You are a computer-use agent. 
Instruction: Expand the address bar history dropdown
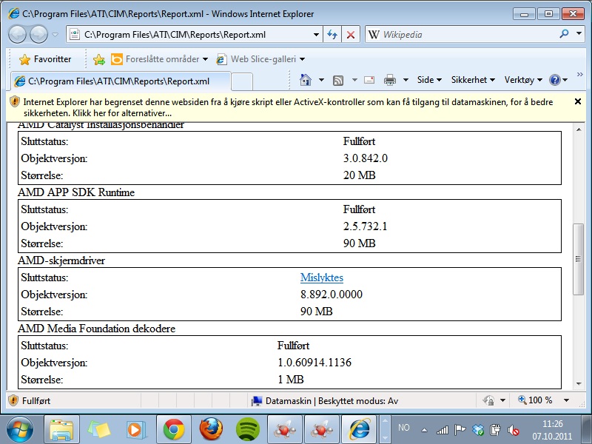pyautogui.click(x=316, y=35)
